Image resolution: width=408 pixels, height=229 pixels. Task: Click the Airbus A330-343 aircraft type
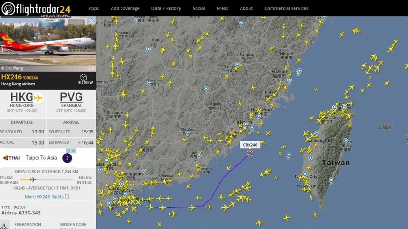point(21,213)
